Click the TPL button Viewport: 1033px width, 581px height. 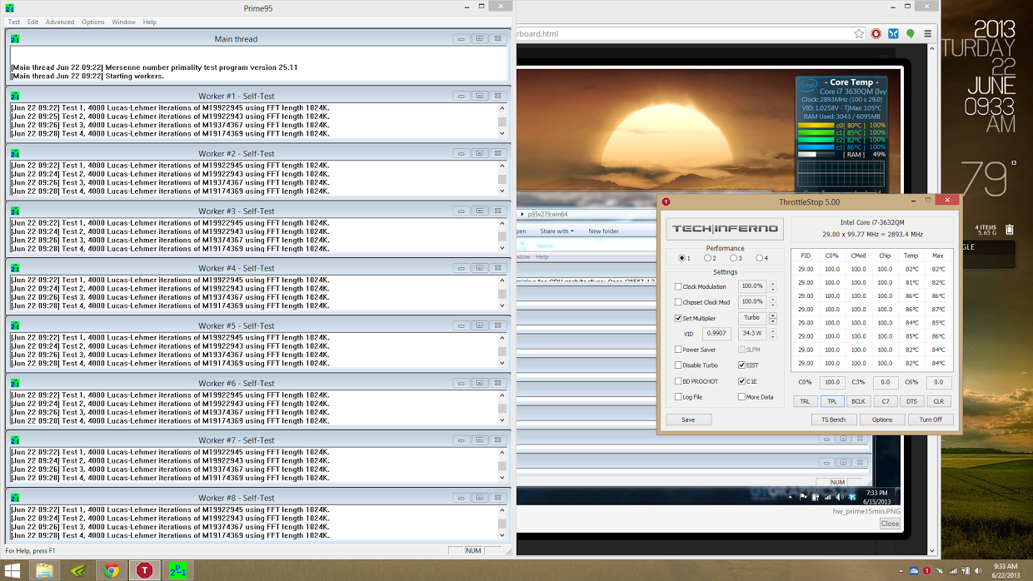(x=831, y=401)
